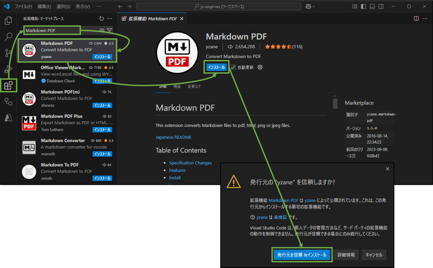Open Markdown PDF link in trust dialog

283,200
